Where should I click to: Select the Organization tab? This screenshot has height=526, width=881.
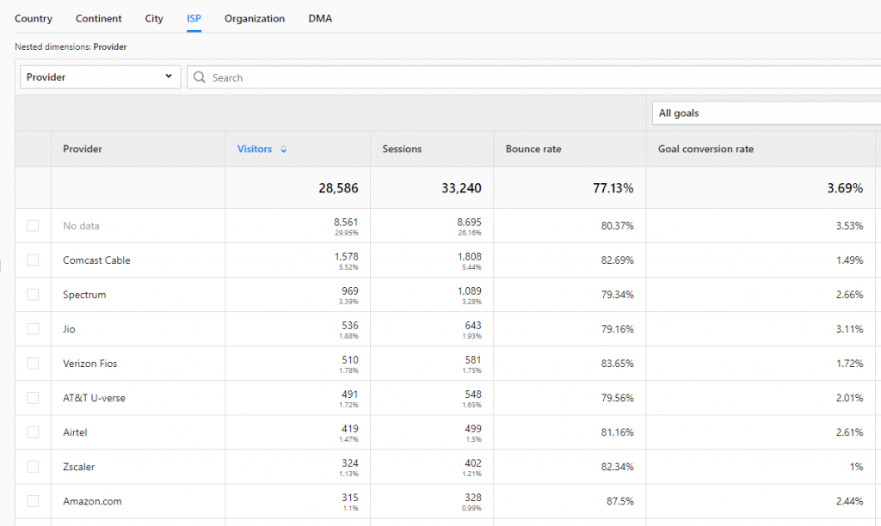coord(255,19)
